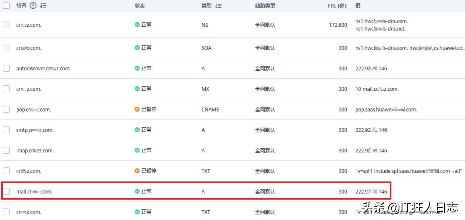Click green status icon on MX record row
This screenshot has height=220, width=465.
point(137,89)
